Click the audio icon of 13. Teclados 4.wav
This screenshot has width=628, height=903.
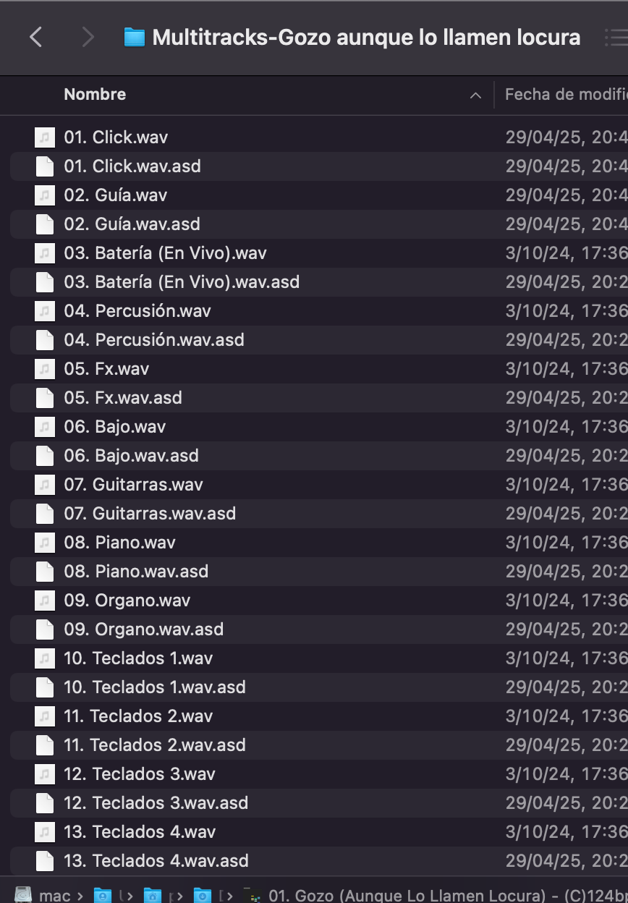coord(45,832)
